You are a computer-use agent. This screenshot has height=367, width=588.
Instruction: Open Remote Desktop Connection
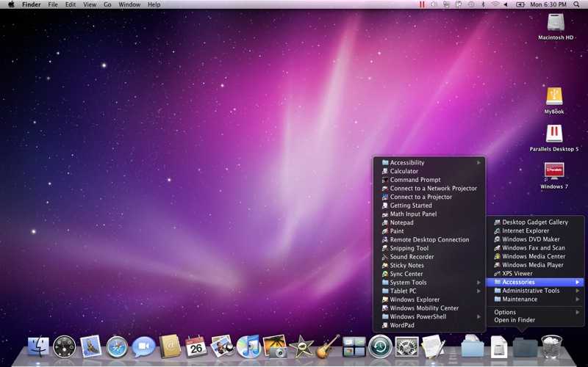[x=429, y=240]
